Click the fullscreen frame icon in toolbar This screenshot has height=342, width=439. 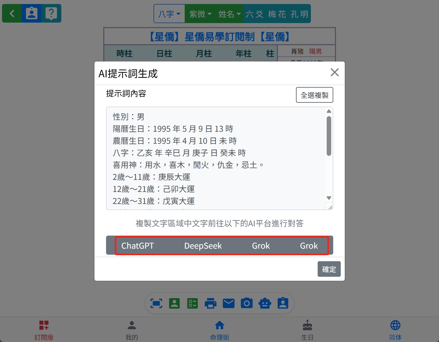pos(156,303)
